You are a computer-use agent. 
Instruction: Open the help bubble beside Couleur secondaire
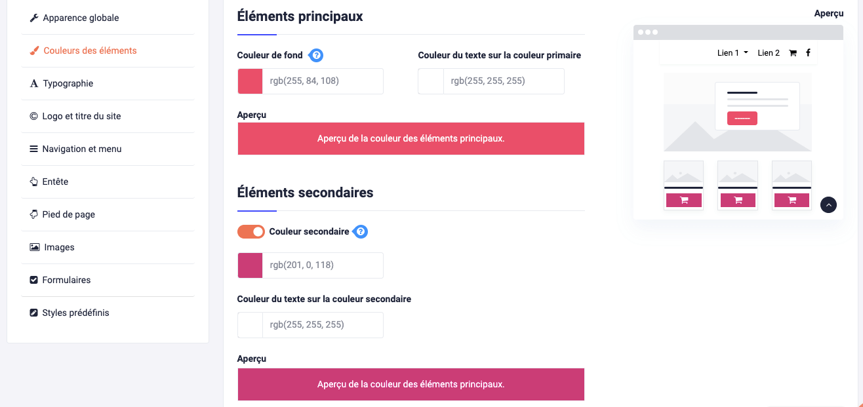(360, 231)
